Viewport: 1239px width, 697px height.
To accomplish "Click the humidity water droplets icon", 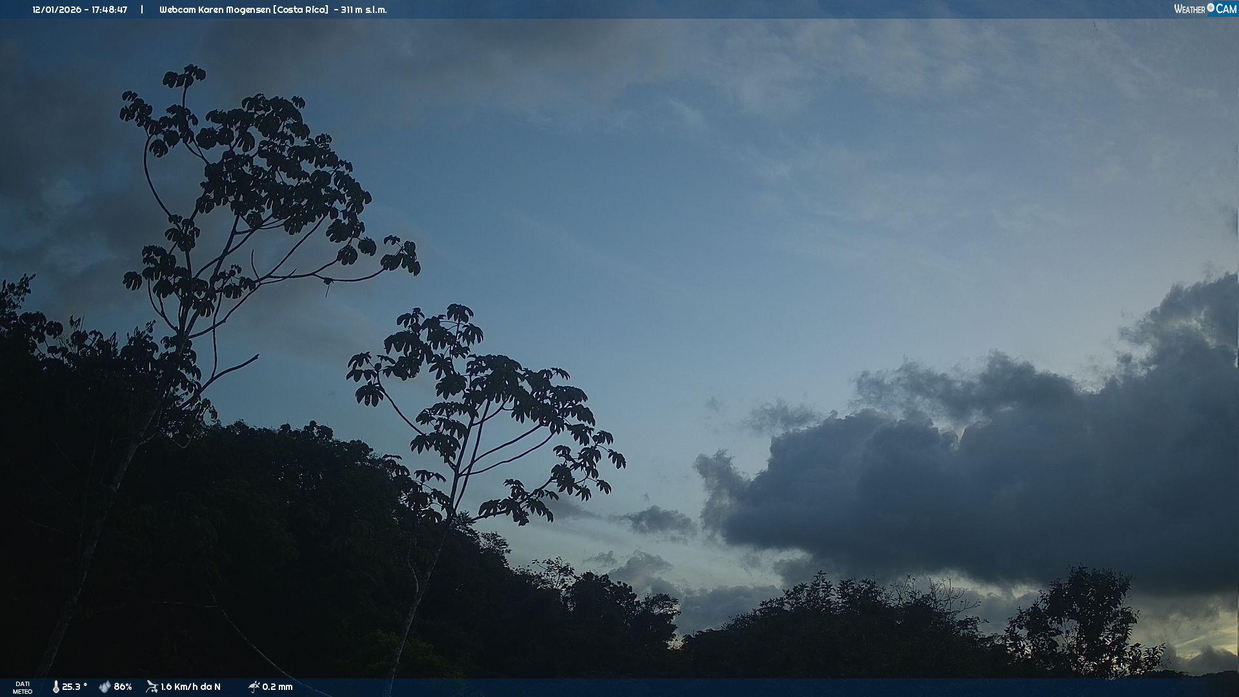I will click(x=105, y=687).
